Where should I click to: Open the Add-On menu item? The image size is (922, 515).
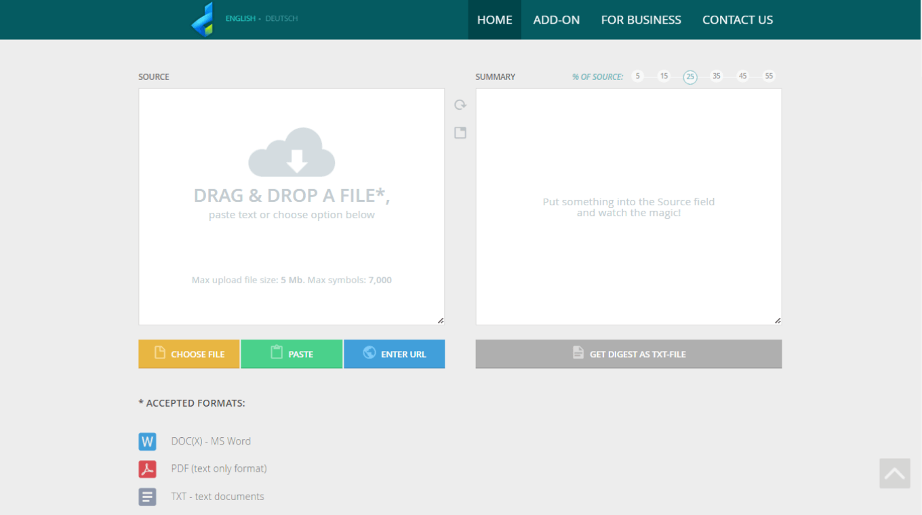pyautogui.click(x=556, y=20)
